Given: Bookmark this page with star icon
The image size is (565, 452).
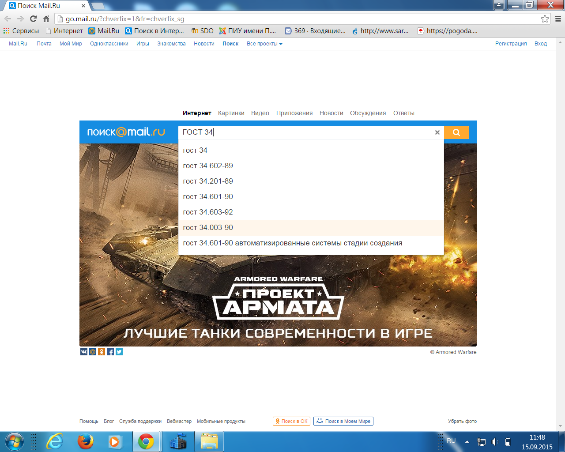Looking at the screenshot, I should [x=545, y=19].
